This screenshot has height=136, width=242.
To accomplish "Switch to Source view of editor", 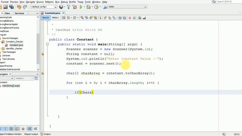I will coord(45,18).
